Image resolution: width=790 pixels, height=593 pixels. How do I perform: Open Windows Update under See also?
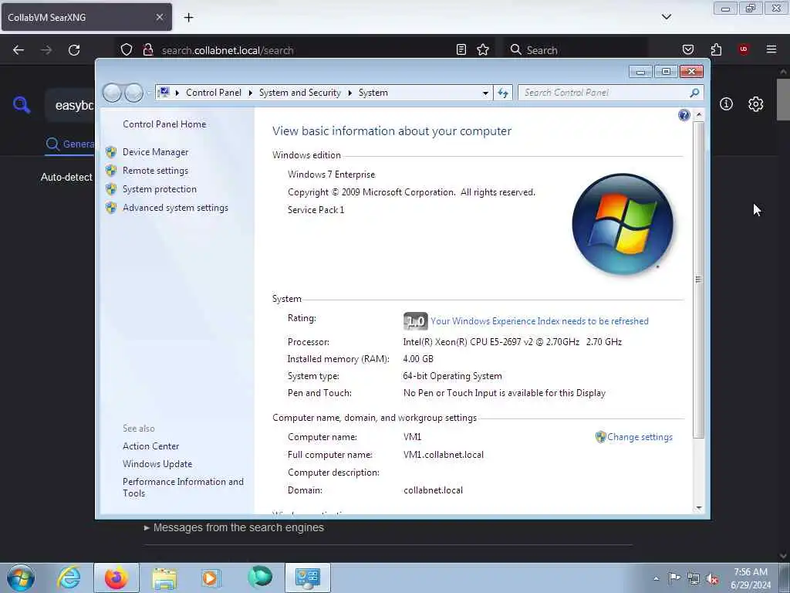(157, 464)
